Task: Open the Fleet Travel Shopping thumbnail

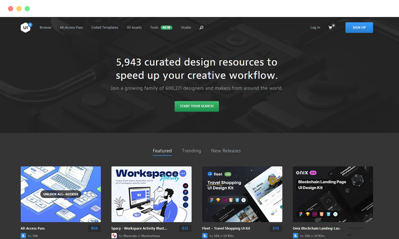Action: click(x=242, y=194)
